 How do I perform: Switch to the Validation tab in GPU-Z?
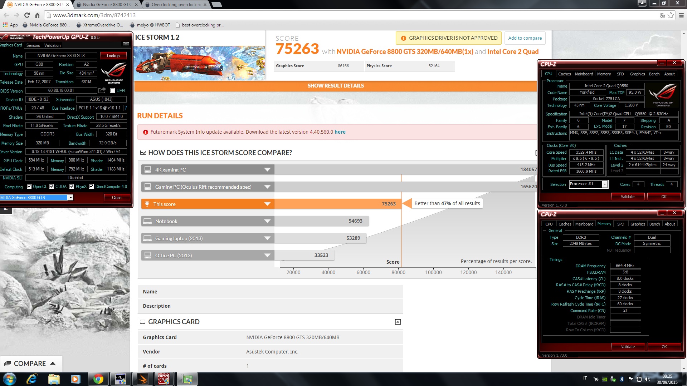52,45
